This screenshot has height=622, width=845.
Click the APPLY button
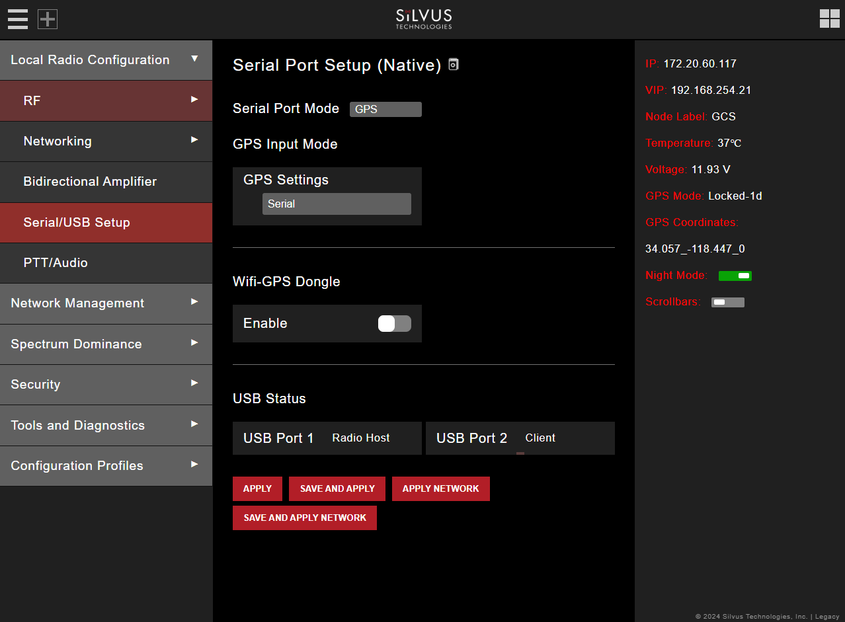pyautogui.click(x=257, y=488)
